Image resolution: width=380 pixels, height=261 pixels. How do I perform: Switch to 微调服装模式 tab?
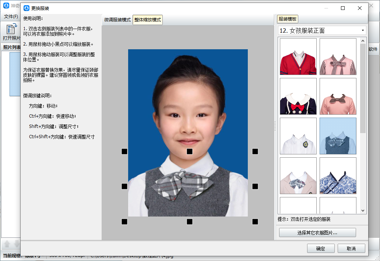point(117,20)
